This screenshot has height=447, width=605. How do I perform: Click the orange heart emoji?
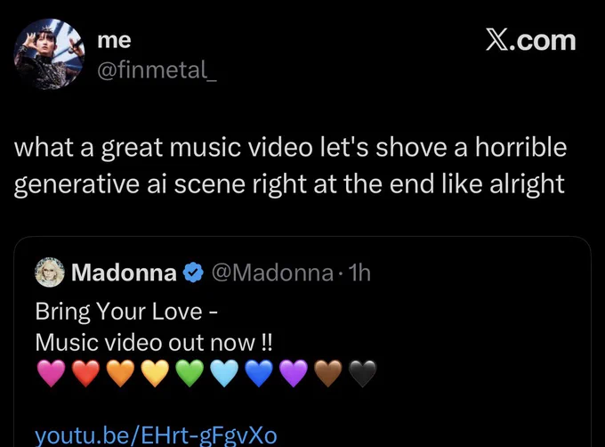click(x=120, y=373)
